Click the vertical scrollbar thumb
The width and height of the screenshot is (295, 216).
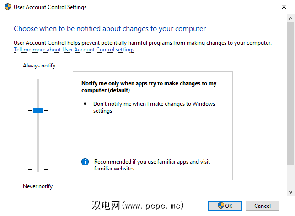coord(290,91)
